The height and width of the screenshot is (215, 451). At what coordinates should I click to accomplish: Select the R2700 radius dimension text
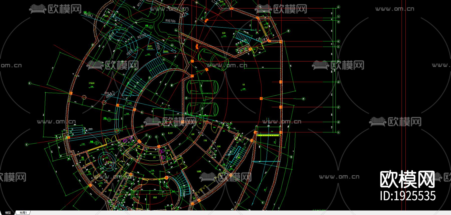pyautogui.click(x=142, y=36)
